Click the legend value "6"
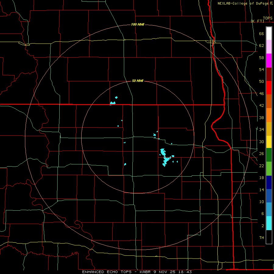This screenshot has height=274, width=274. [262, 214]
